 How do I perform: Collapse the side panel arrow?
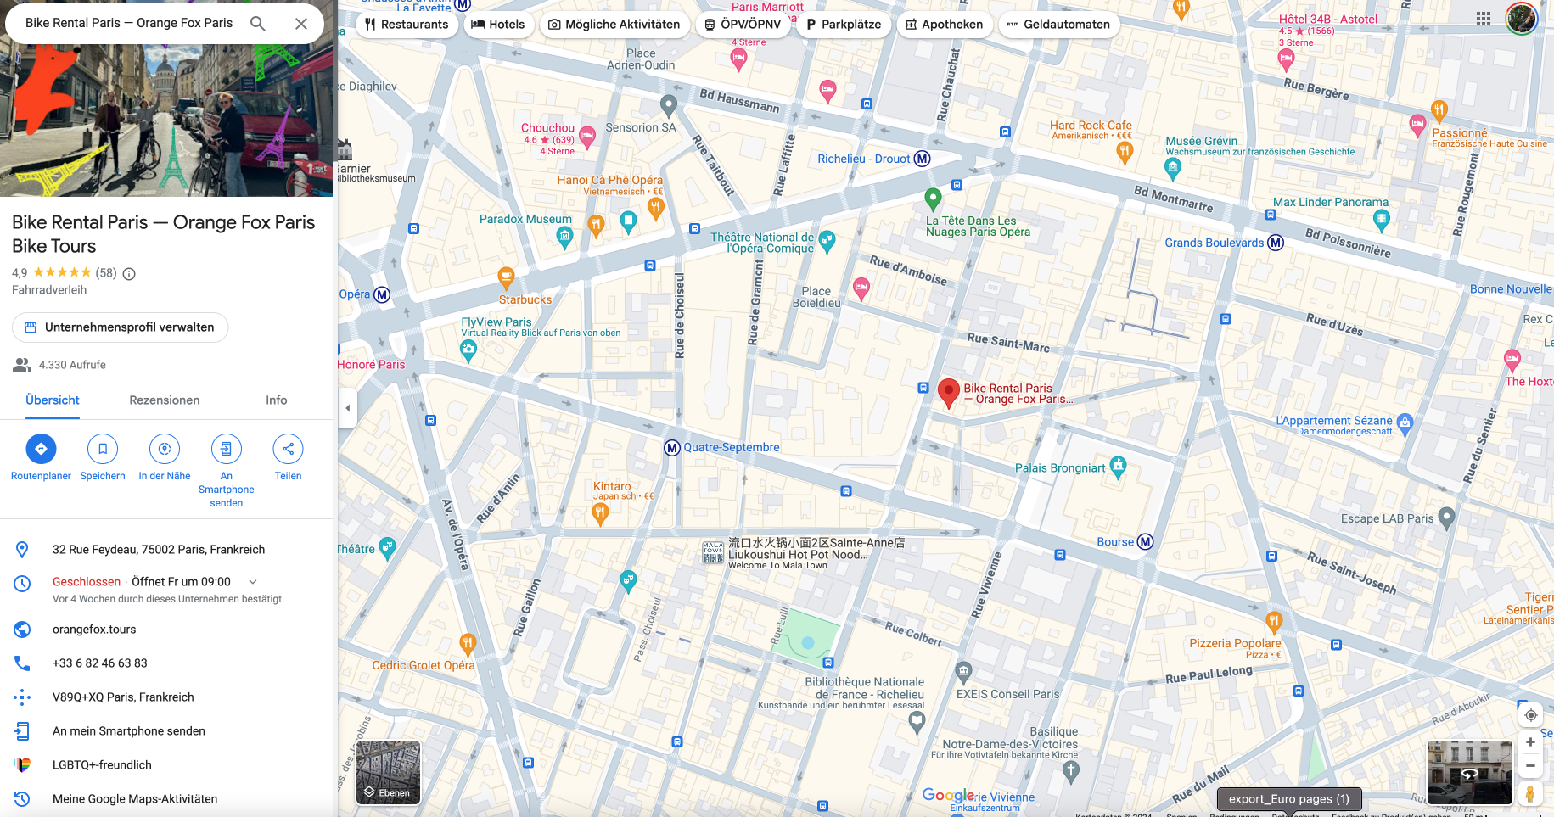click(347, 408)
